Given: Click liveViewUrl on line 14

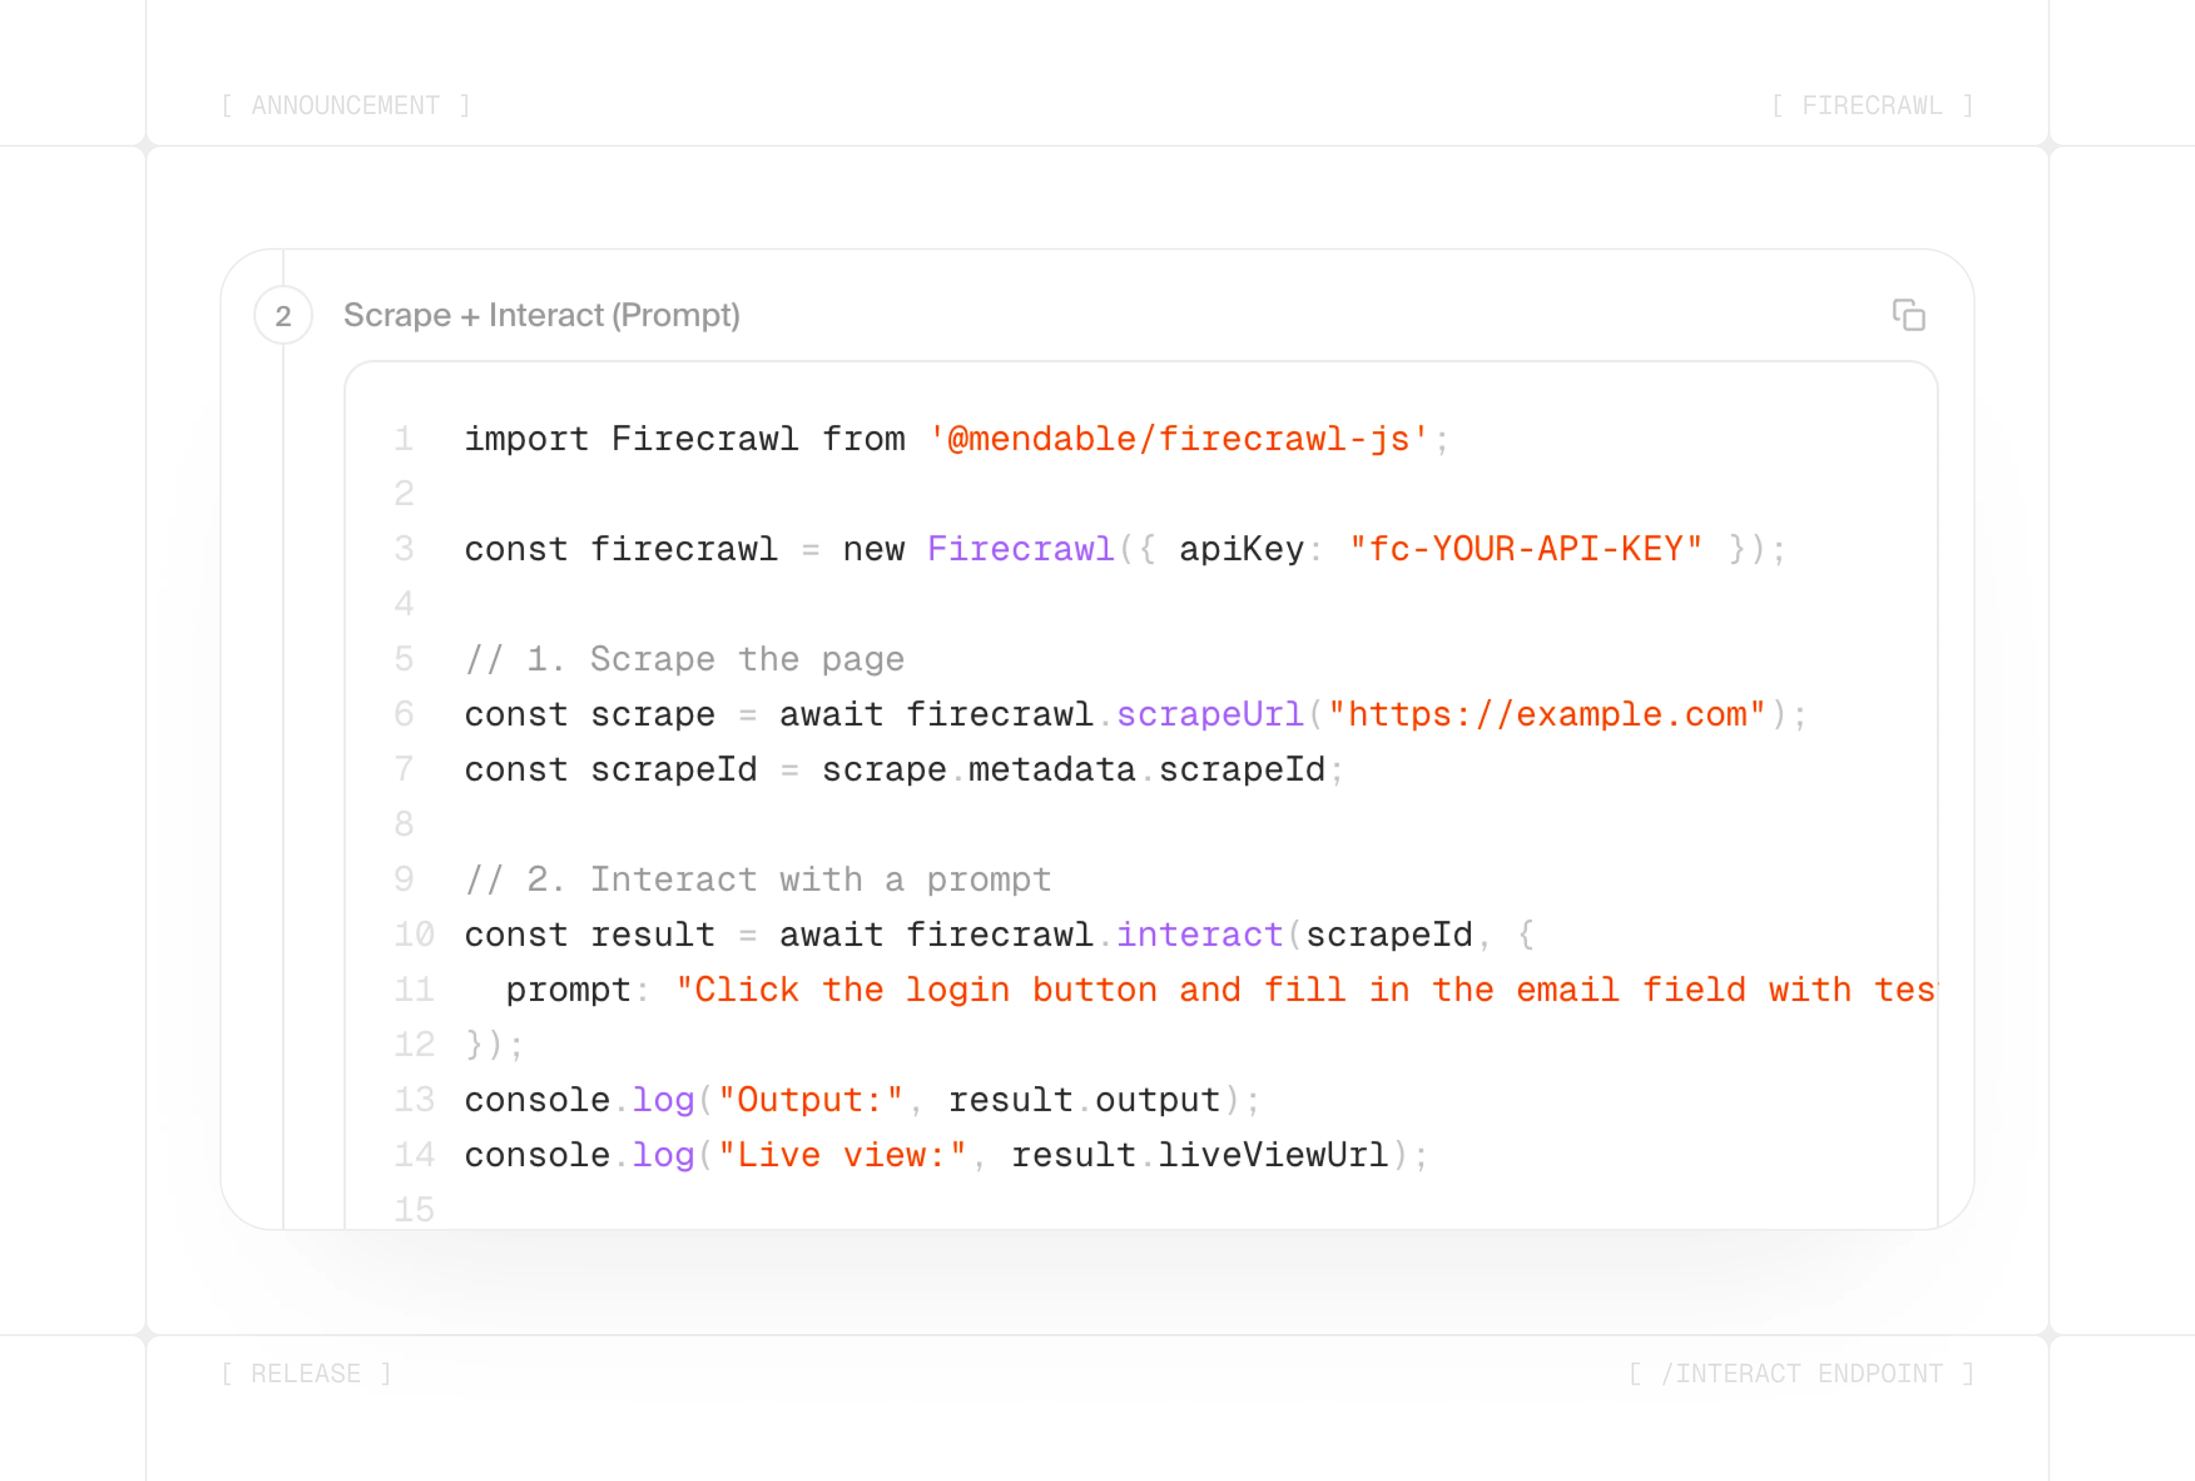Looking at the screenshot, I should (1272, 1155).
